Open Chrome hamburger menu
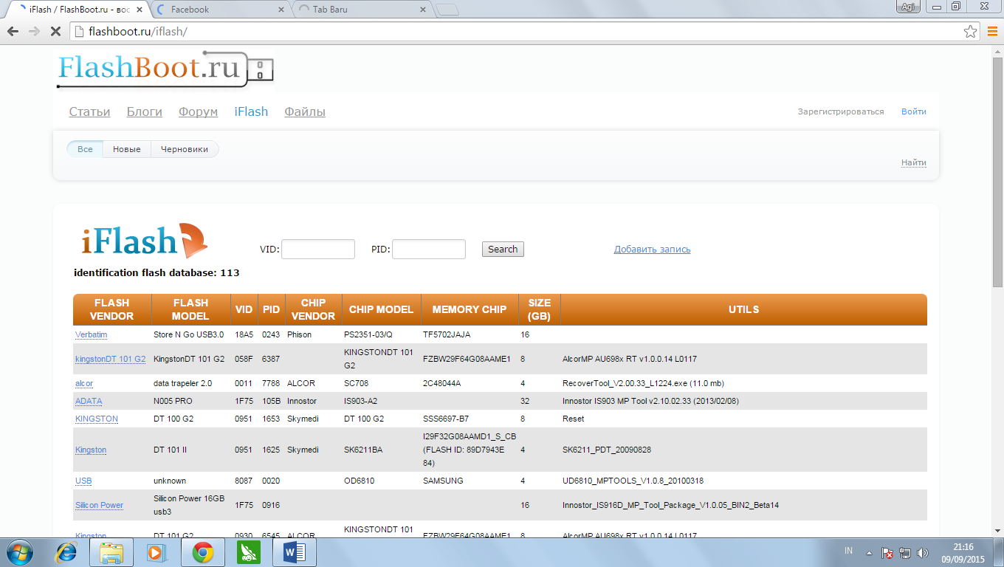1004x567 pixels. pyautogui.click(x=992, y=32)
